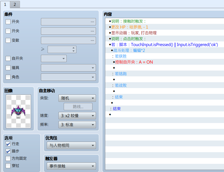This screenshot has height=172, width=224.
Task: Click the 路线... button
Action: pyautogui.click(x=78, y=107)
